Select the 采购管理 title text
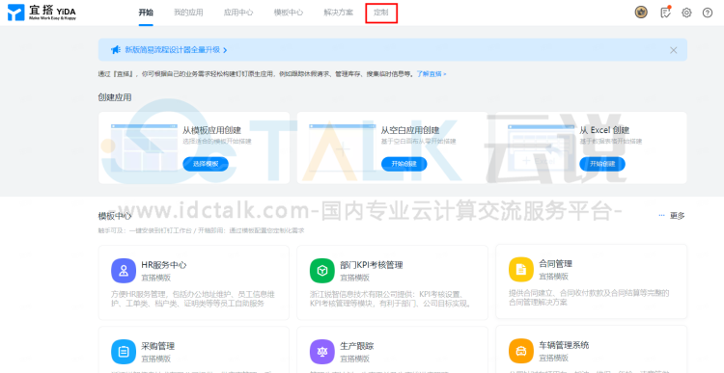Viewport: 724px width, 373px height. click(158, 346)
